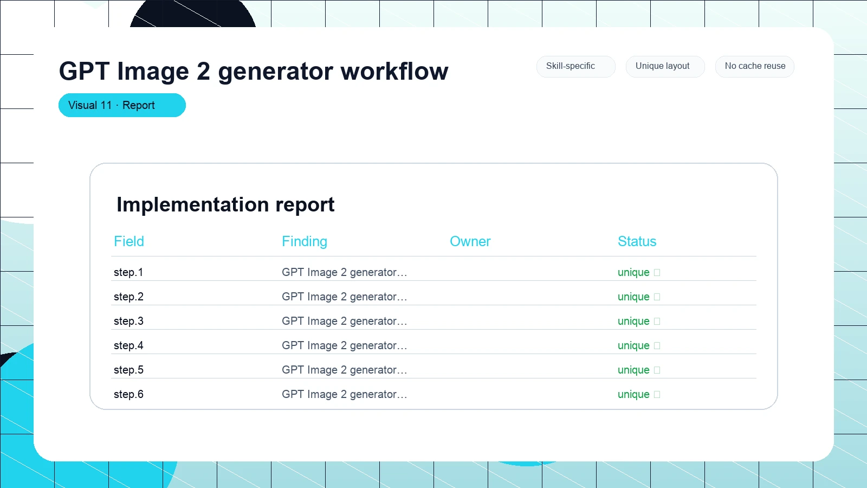
Task: Click the unique status in step.2 row
Action: [639, 297]
